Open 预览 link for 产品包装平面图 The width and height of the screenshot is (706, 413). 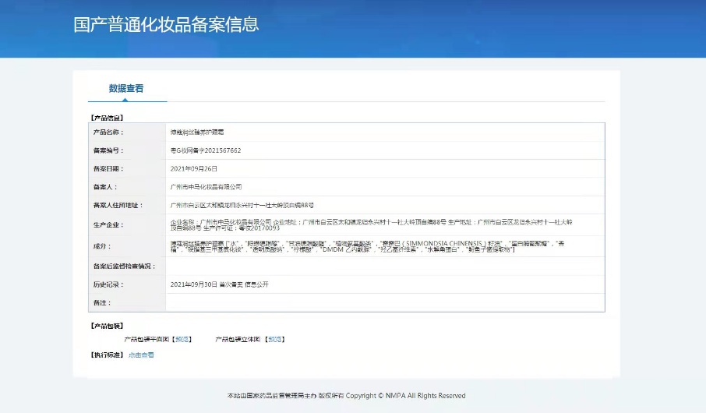click(x=182, y=339)
